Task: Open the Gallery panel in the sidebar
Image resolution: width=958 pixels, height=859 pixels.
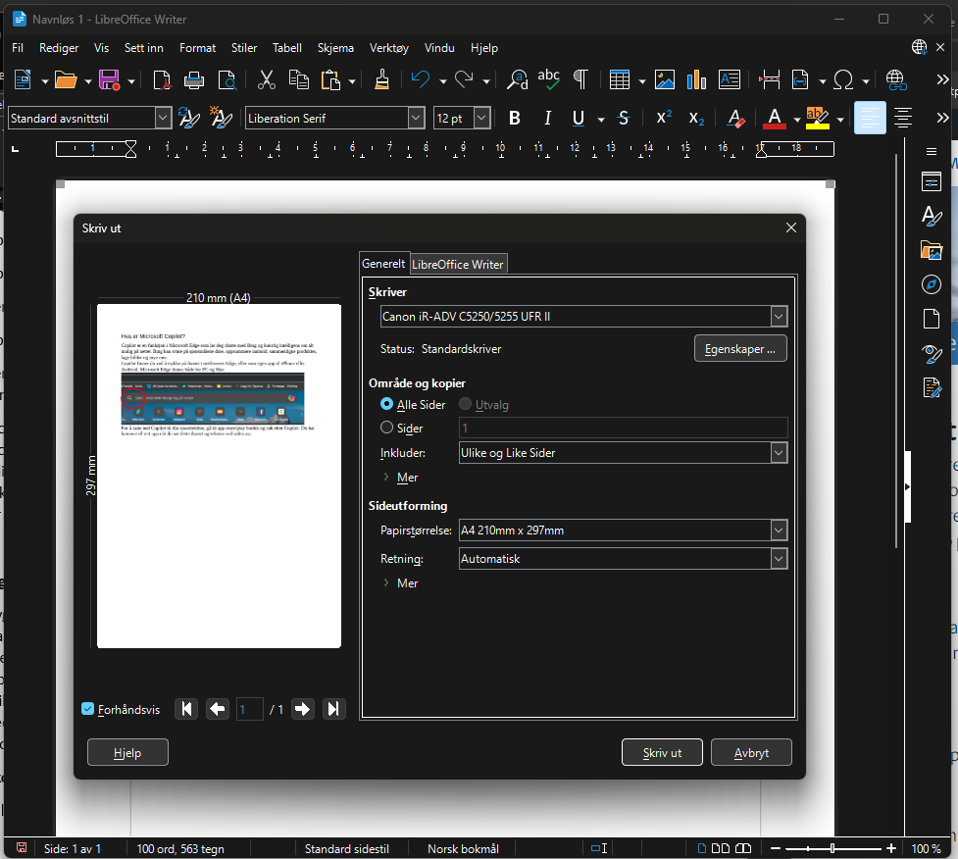Action: coord(932,250)
